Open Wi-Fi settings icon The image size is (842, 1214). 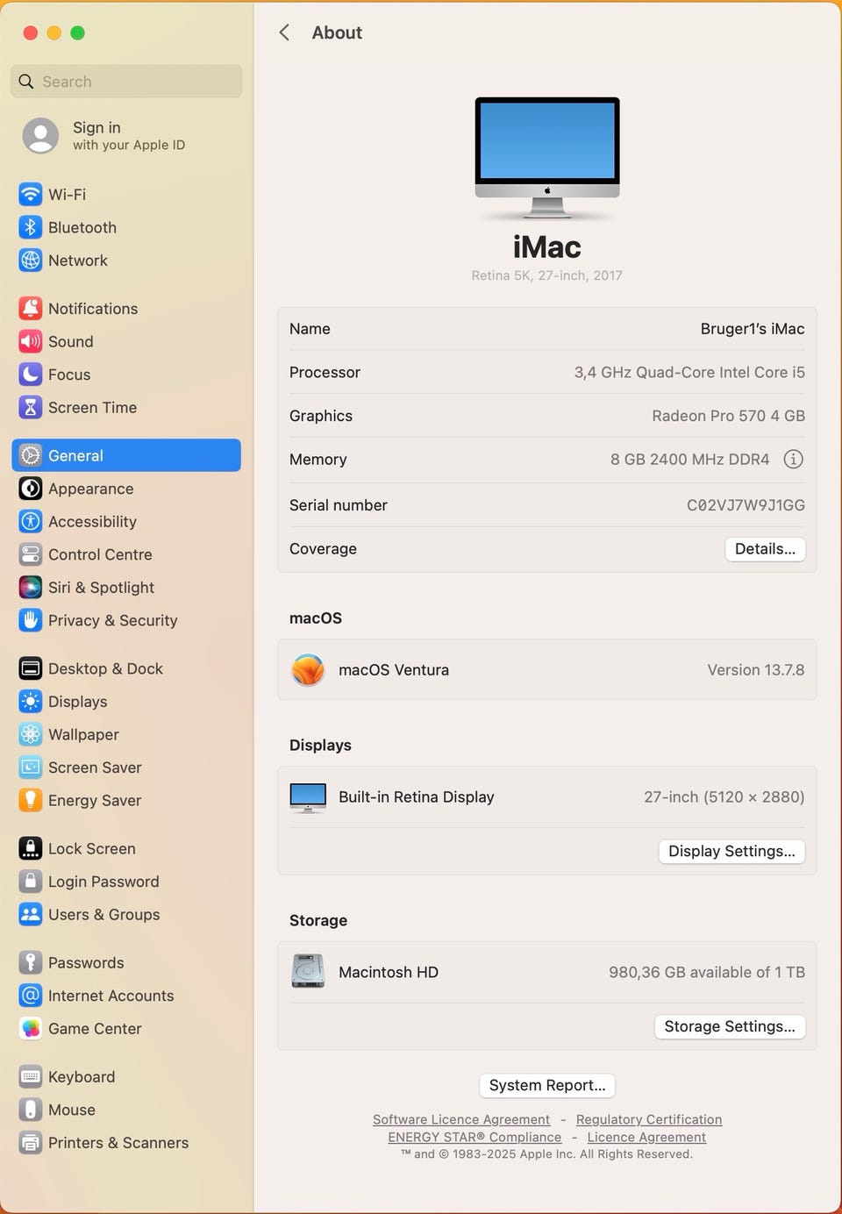31,194
